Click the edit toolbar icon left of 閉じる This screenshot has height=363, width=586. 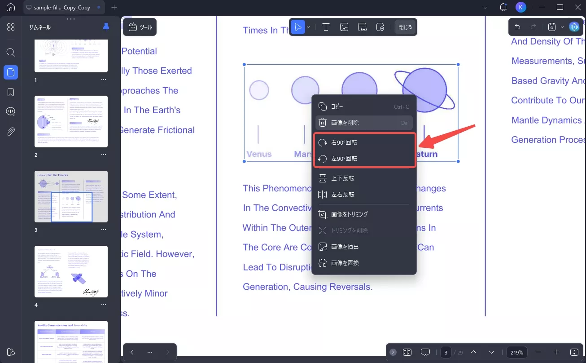tap(380, 27)
